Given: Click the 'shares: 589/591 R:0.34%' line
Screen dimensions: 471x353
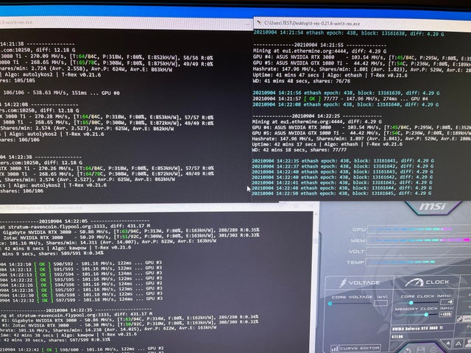Looking at the screenshot, I should pos(52,253).
